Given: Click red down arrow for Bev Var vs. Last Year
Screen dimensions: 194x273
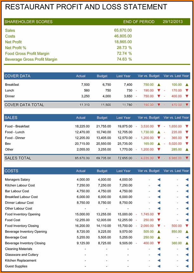Looking at the screenshot, I should click(x=187, y=144).
